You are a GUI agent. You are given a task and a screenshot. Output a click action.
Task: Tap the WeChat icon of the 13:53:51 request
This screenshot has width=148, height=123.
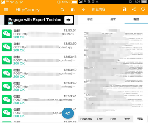(7, 34)
